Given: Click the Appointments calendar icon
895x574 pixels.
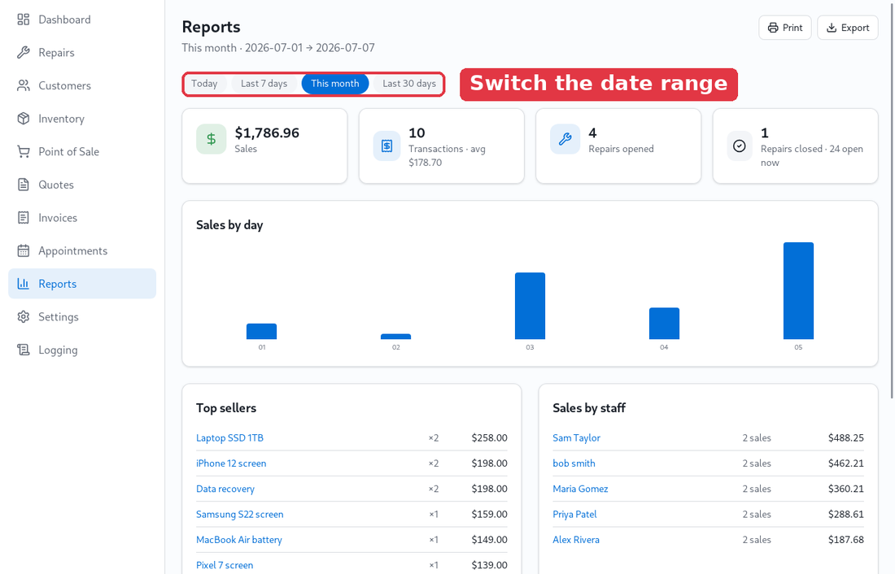Looking at the screenshot, I should 24,251.
